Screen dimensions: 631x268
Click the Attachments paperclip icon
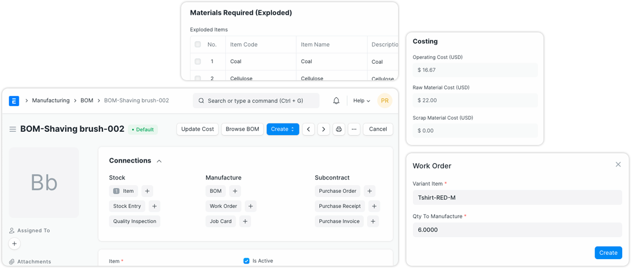point(12,261)
